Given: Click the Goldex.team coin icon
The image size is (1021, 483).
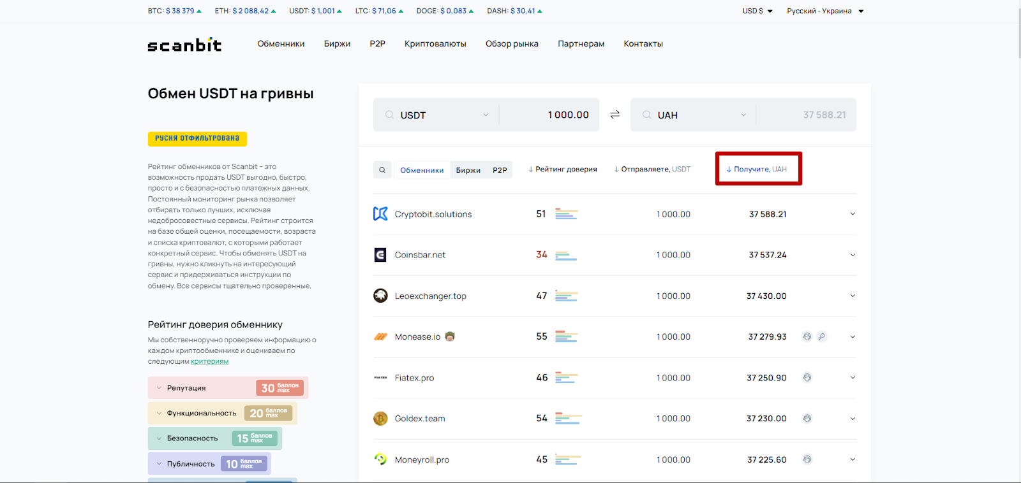Looking at the screenshot, I should coord(380,419).
